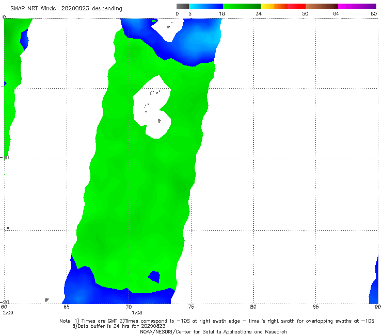The height and width of the screenshot is (335, 382).
Task: Click the brown segment of the color bar
Action: (x=322, y=6)
